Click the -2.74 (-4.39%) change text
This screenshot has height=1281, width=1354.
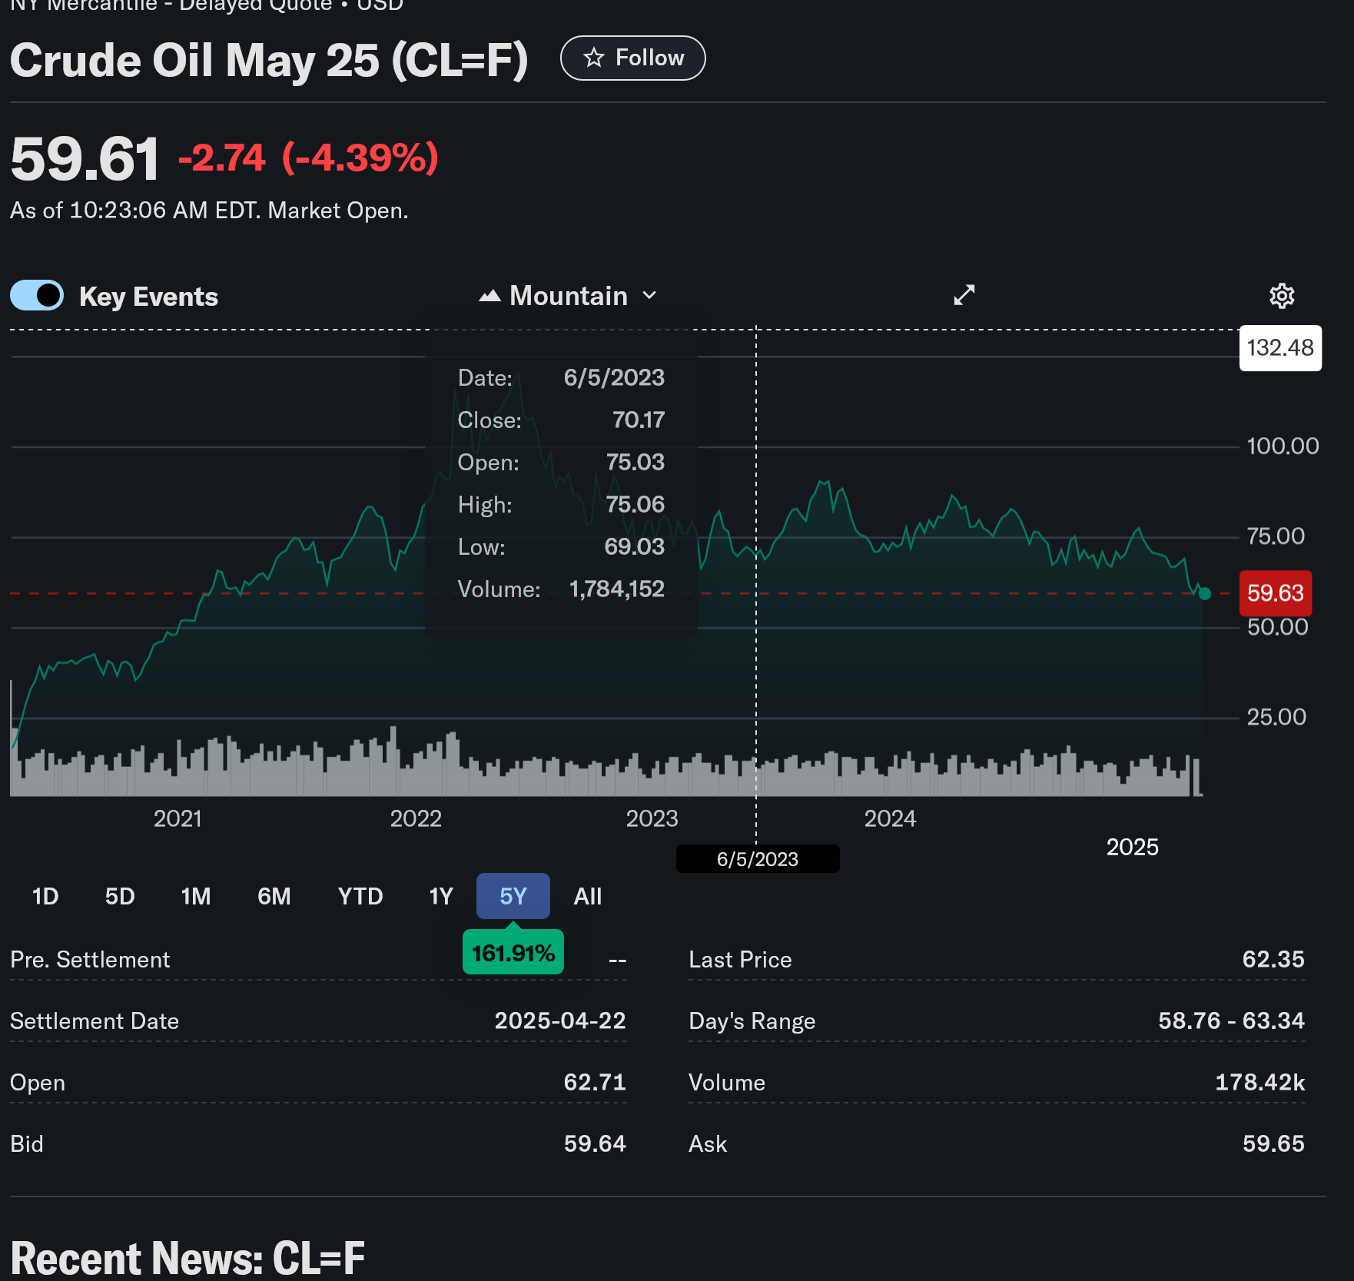coord(308,158)
